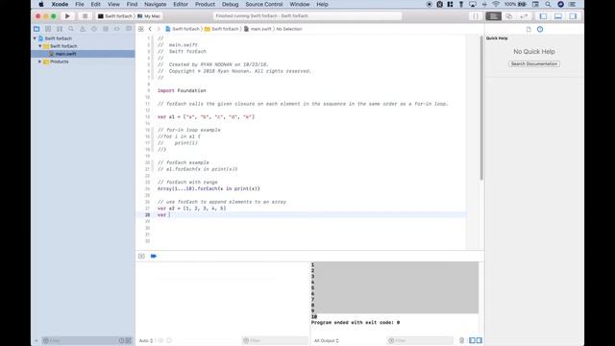Open the Apple menu
Viewport: 615px width, 346px height.
click(41, 4)
